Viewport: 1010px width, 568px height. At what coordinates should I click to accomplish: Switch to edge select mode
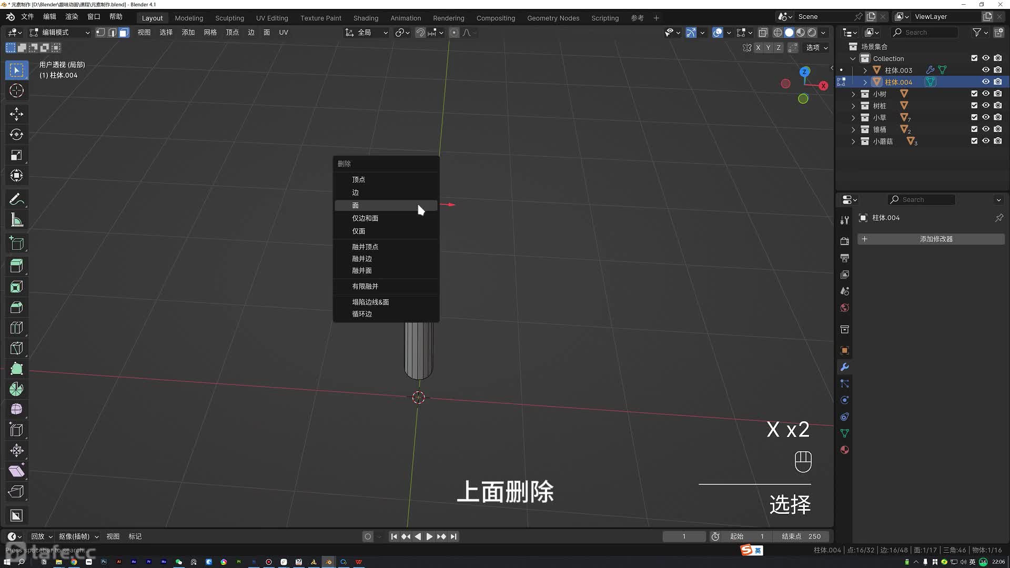coord(112,33)
